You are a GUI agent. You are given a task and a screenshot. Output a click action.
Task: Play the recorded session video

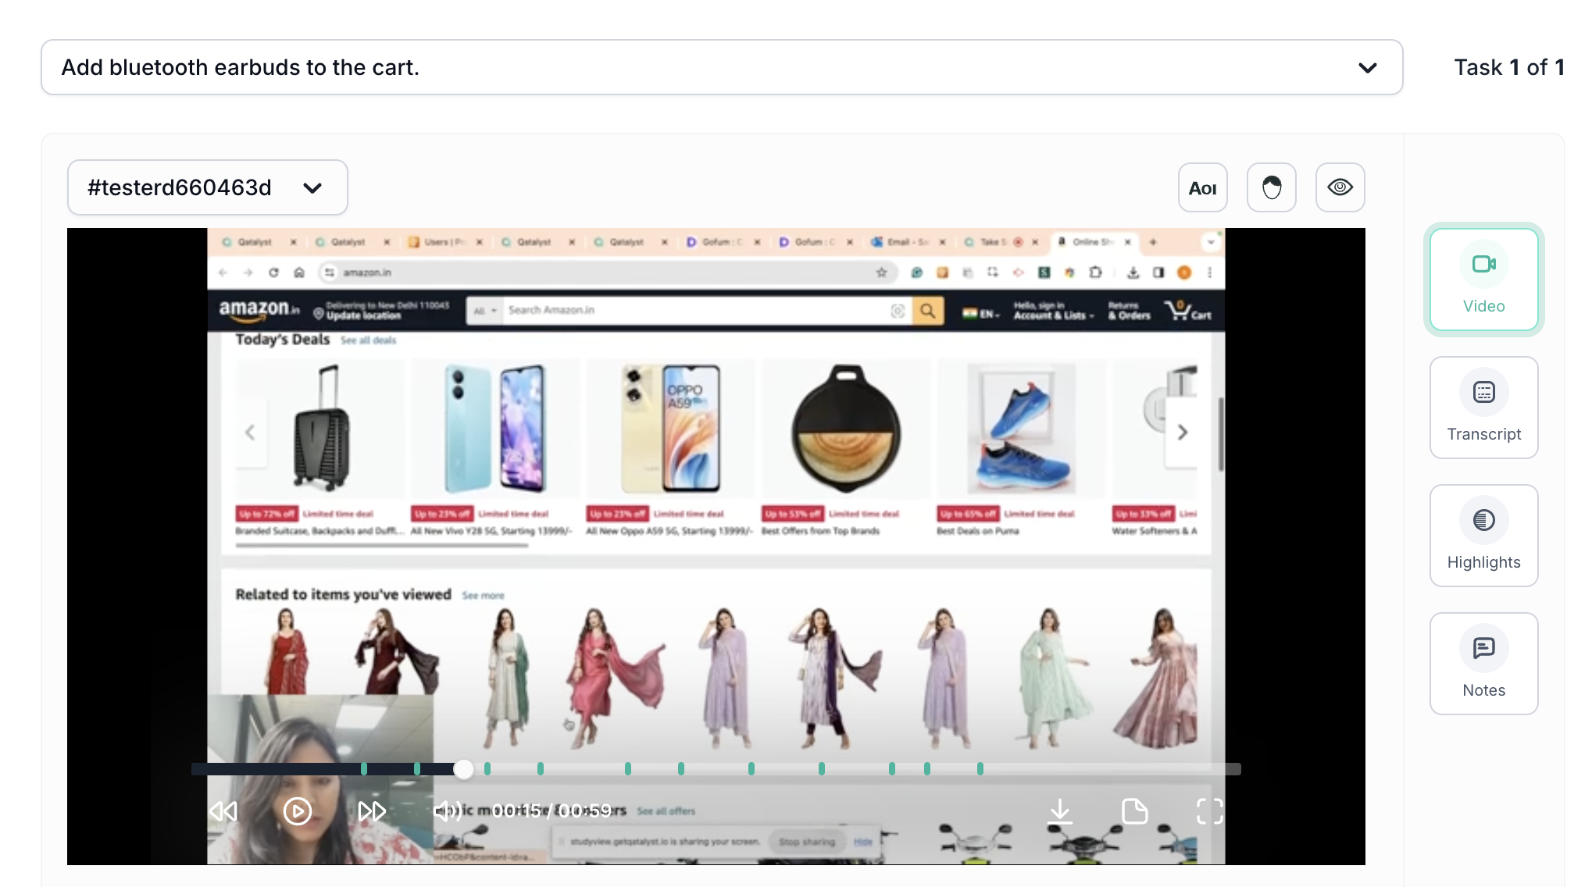(x=297, y=811)
